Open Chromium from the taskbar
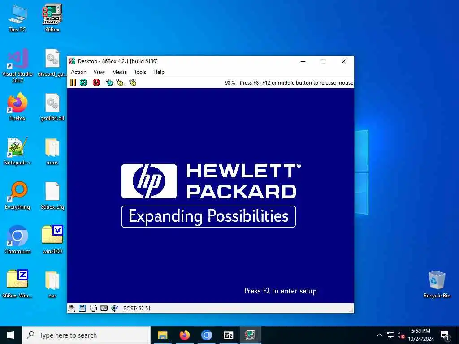The height and width of the screenshot is (344, 459). click(206, 335)
